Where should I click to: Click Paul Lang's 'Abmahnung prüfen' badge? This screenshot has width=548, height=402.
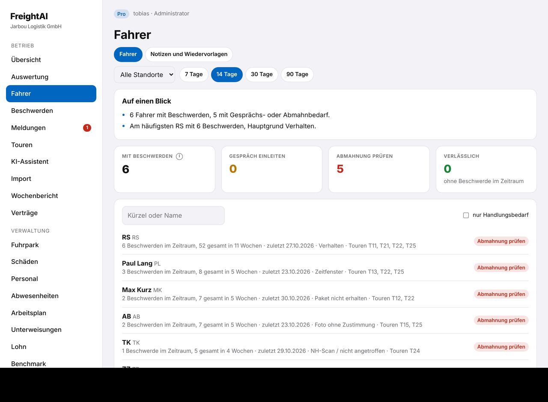click(501, 268)
